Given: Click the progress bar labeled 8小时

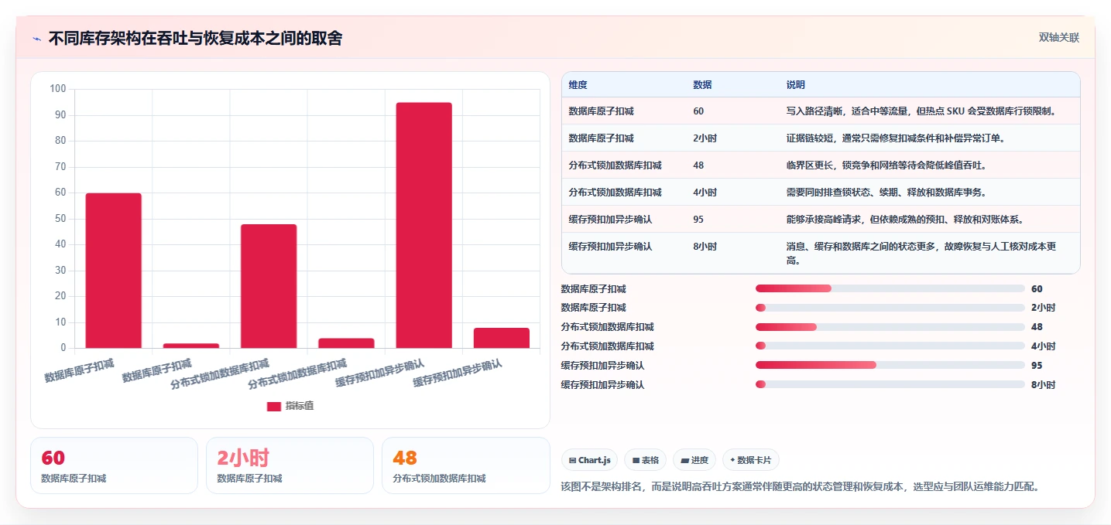Looking at the screenshot, I should 890,384.
